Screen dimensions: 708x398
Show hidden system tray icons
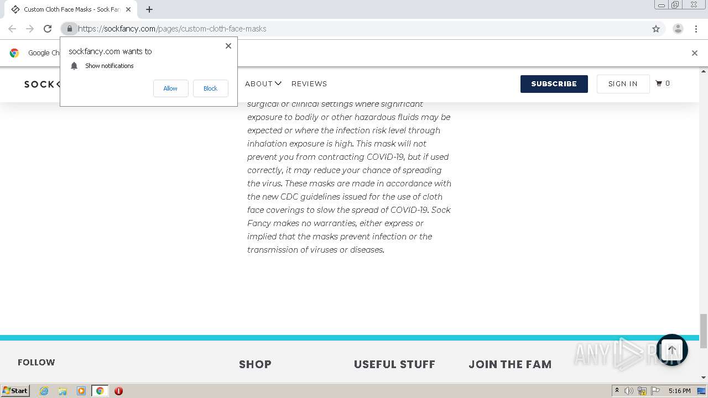pos(617,391)
